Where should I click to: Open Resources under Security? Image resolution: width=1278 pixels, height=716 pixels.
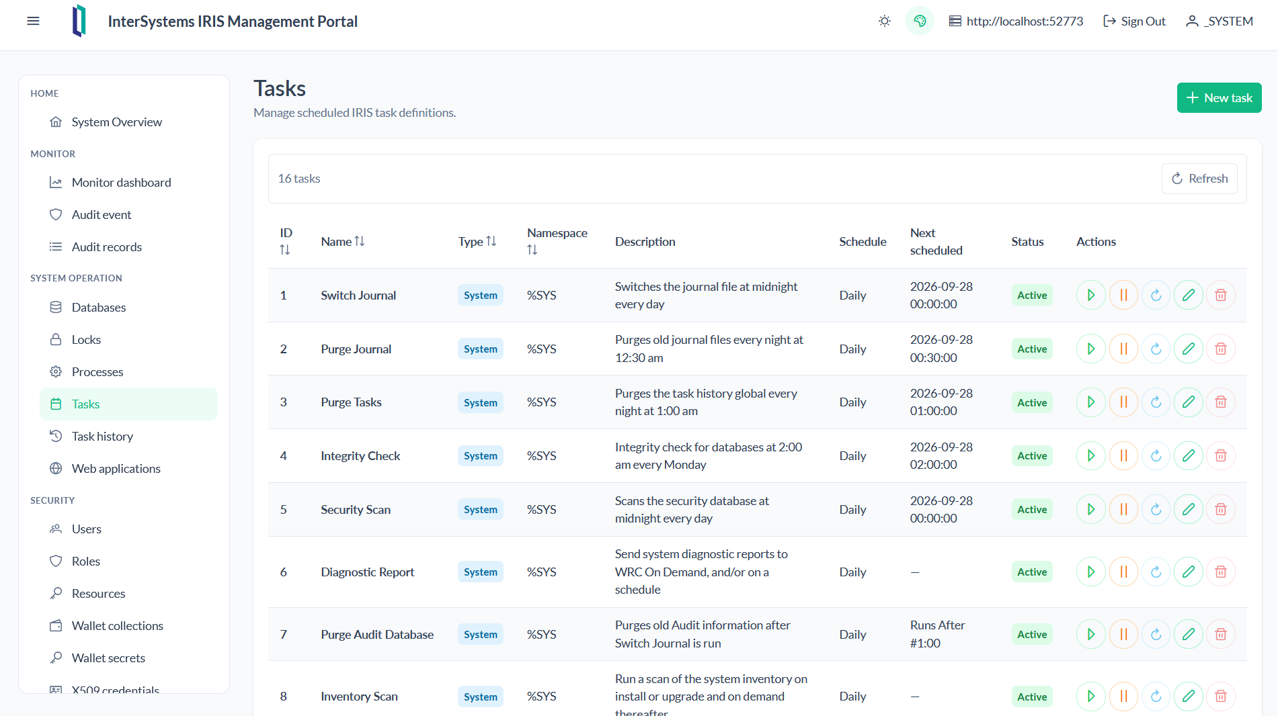click(128, 593)
